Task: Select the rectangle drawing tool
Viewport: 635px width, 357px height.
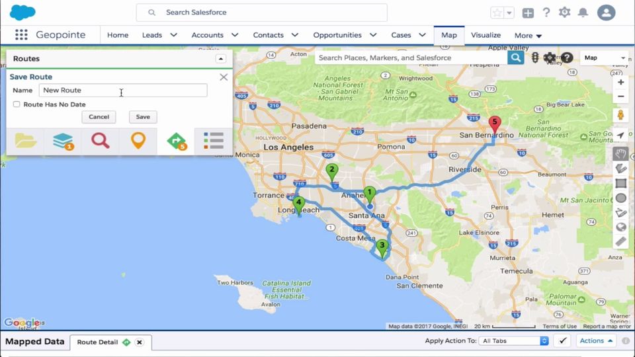Action: [620, 183]
